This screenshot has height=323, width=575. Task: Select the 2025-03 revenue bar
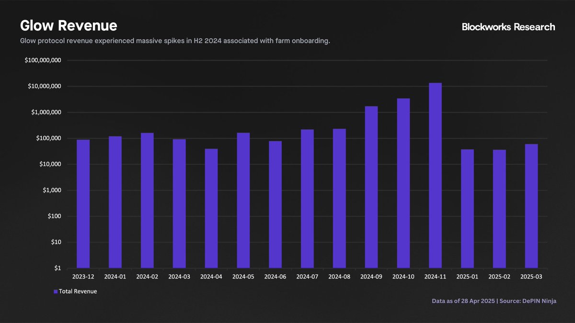point(531,206)
